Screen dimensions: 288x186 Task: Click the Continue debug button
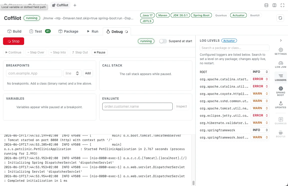point(13,52)
